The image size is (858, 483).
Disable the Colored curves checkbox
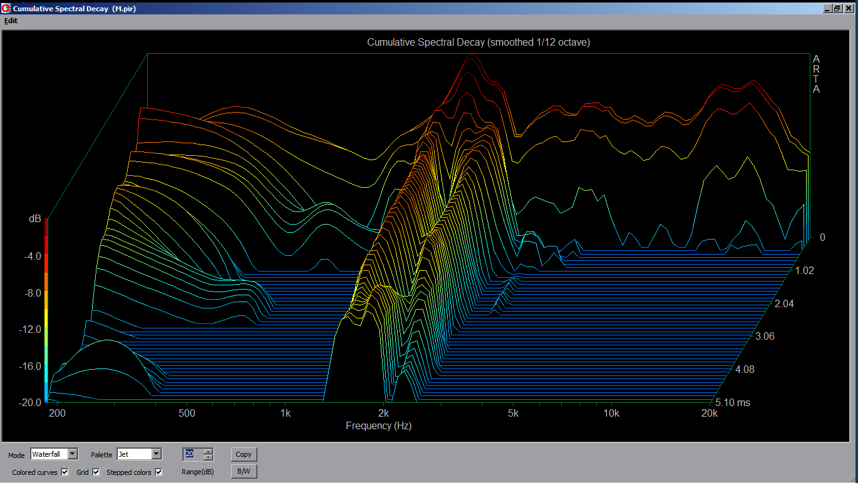pyautogui.click(x=65, y=472)
